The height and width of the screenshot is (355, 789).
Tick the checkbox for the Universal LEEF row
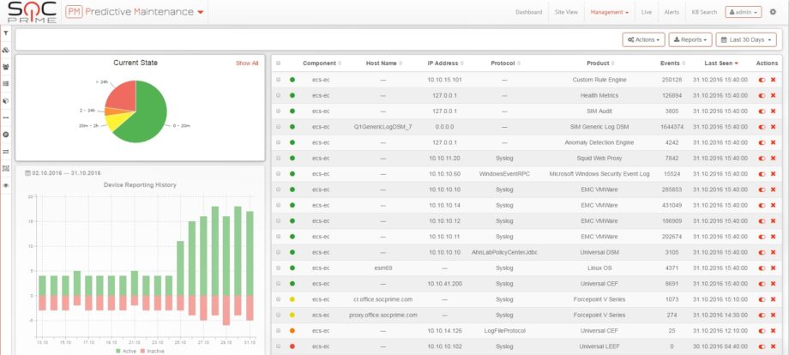(x=278, y=346)
